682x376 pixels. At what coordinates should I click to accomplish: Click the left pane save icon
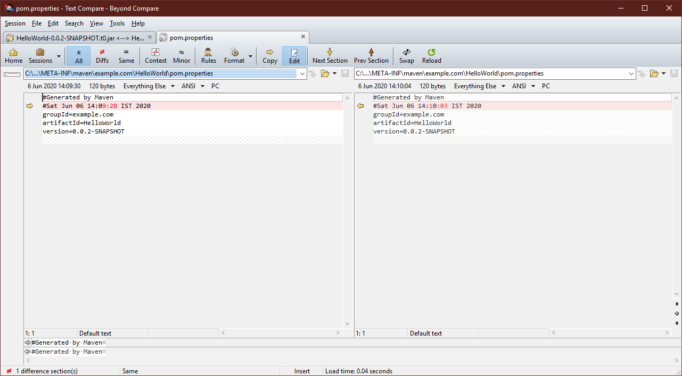(345, 73)
